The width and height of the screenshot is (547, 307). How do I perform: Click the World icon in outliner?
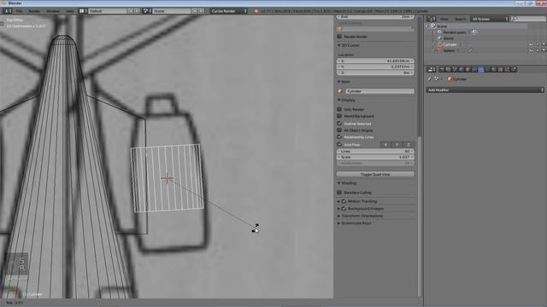point(439,38)
